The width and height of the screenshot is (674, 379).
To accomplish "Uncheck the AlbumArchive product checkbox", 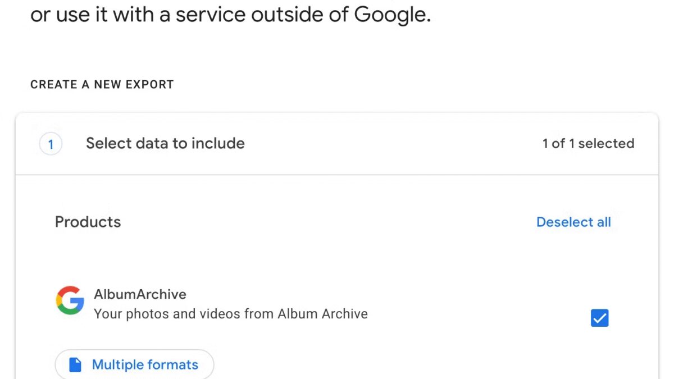I will 599,318.
